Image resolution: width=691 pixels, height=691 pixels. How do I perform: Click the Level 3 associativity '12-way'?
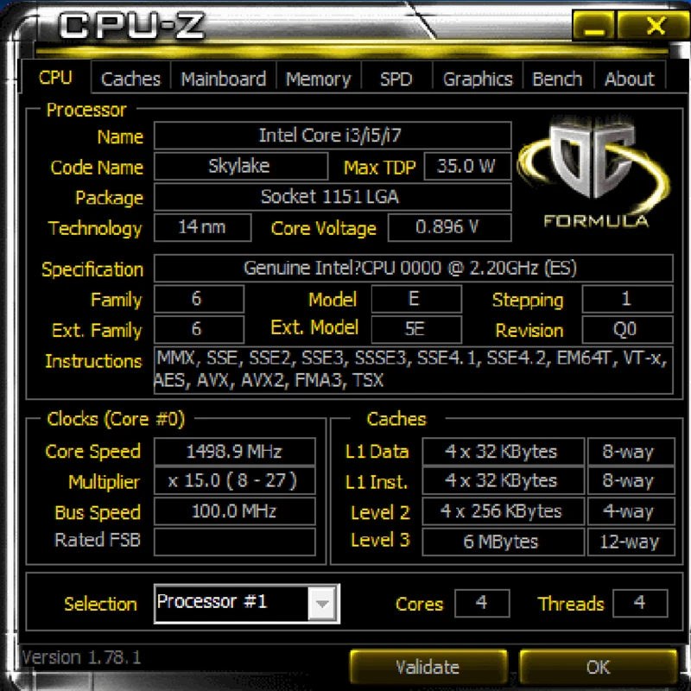pyautogui.click(x=631, y=542)
